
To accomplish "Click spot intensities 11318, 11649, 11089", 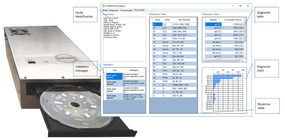I will 184,24.
